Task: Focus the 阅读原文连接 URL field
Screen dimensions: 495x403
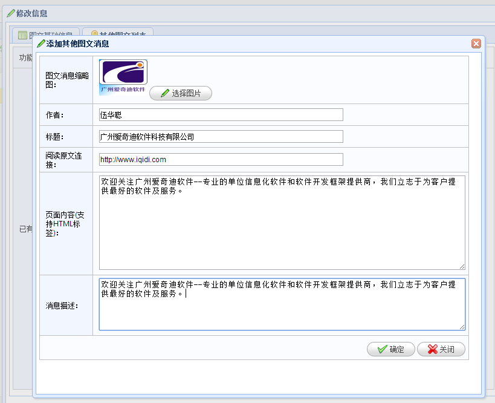Action: 221,159
